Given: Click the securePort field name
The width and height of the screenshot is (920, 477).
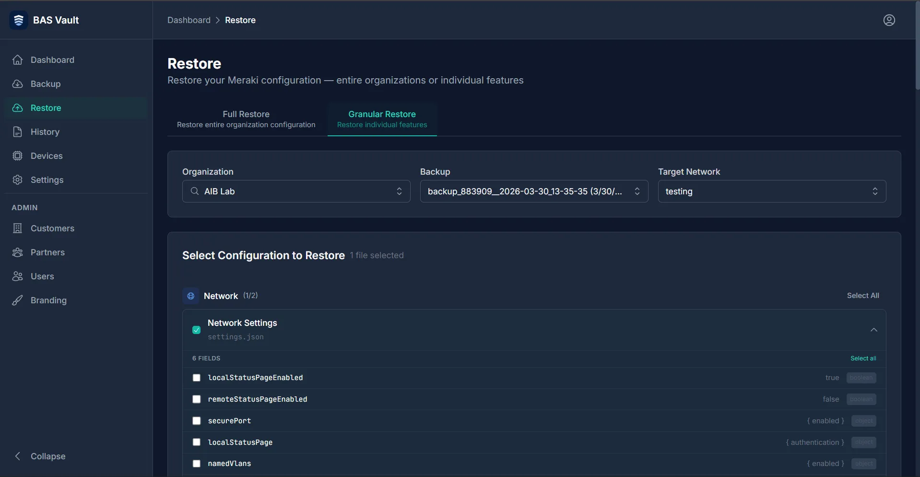Looking at the screenshot, I should (229, 421).
